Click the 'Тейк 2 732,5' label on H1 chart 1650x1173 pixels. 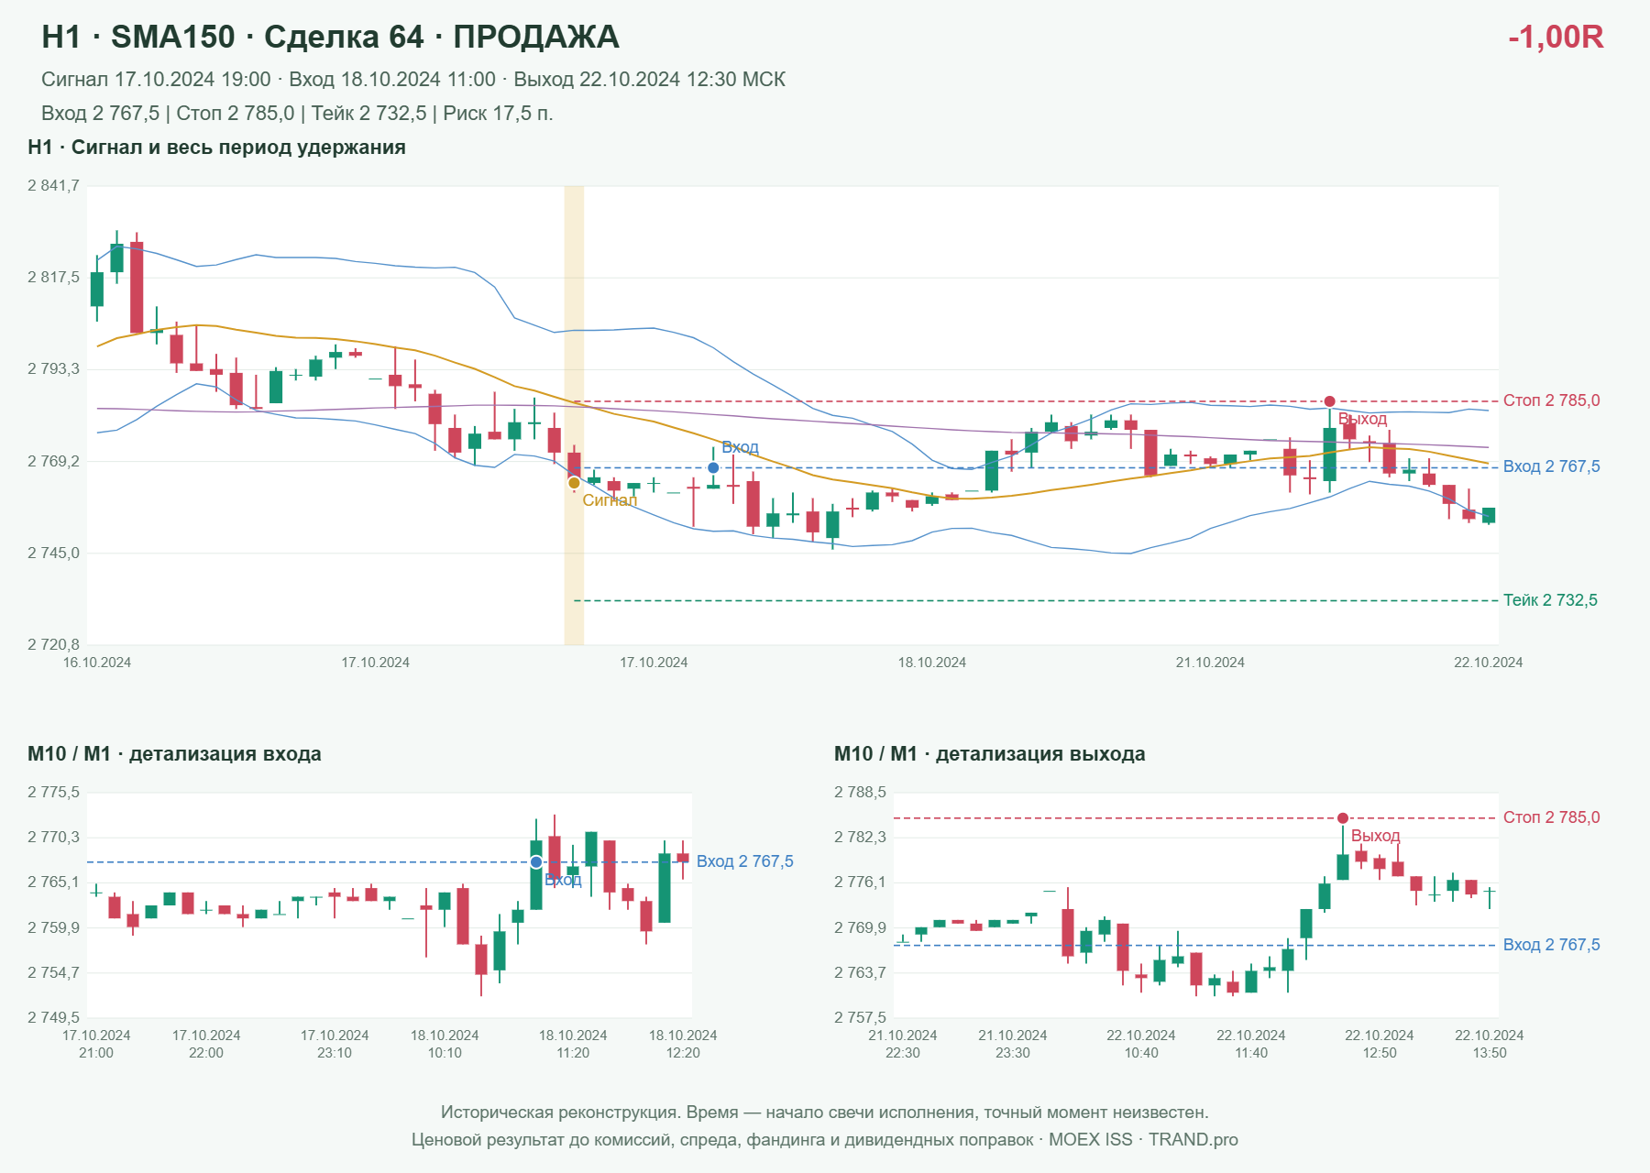pyautogui.click(x=1550, y=600)
